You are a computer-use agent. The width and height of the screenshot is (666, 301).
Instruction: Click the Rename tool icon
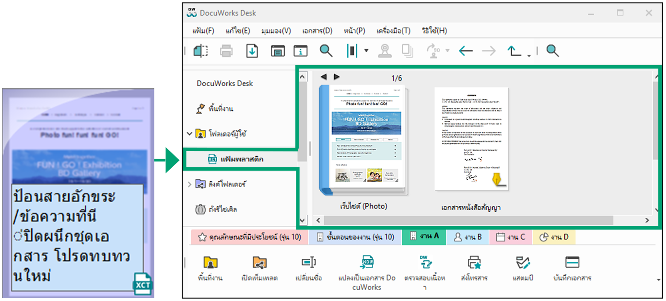(308, 262)
